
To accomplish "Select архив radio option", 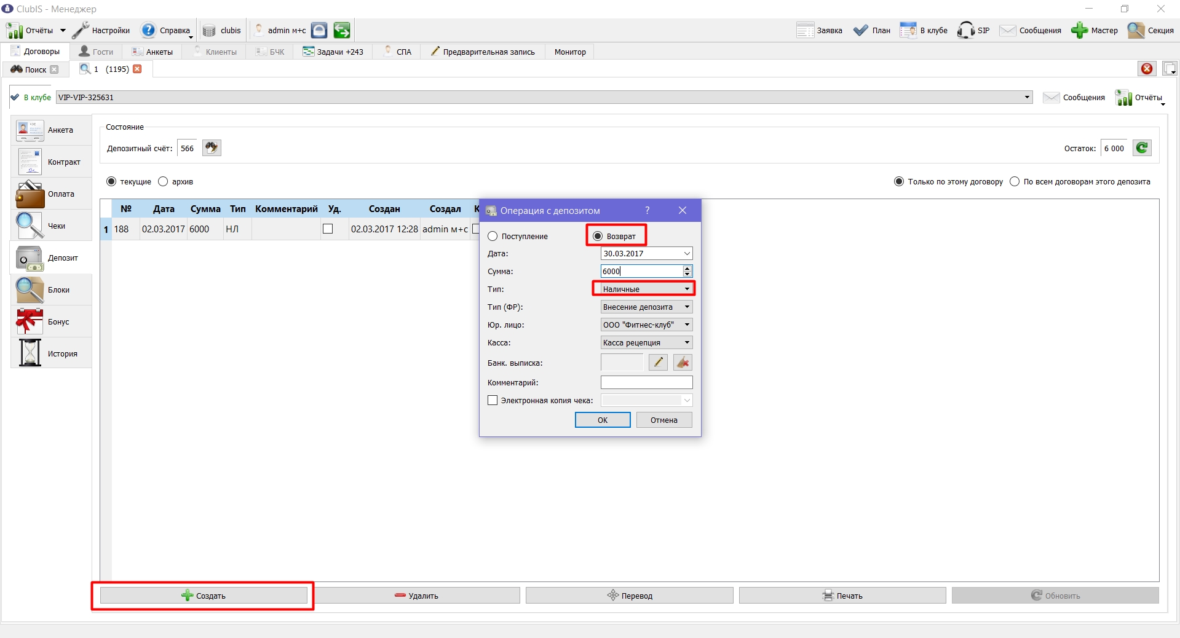I will pos(163,181).
